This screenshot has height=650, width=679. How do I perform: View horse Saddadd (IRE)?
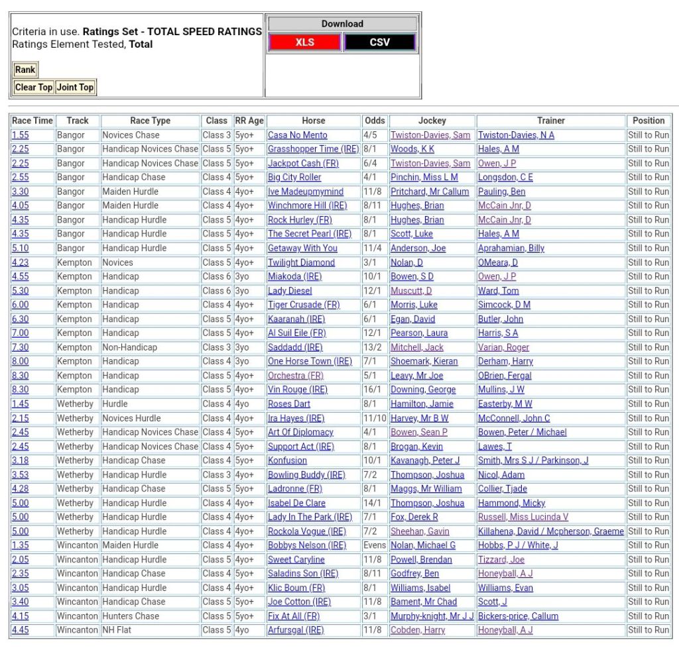295,347
